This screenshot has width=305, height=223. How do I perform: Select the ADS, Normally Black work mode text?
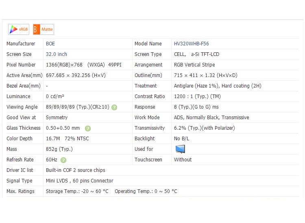tap(211, 118)
